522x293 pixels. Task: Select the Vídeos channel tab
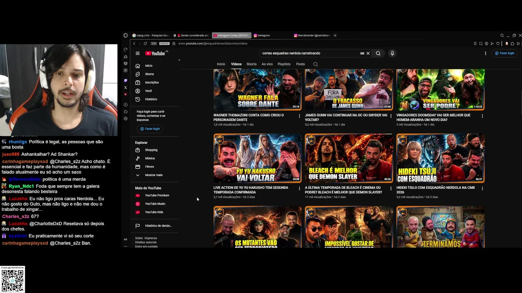(236, 64)
